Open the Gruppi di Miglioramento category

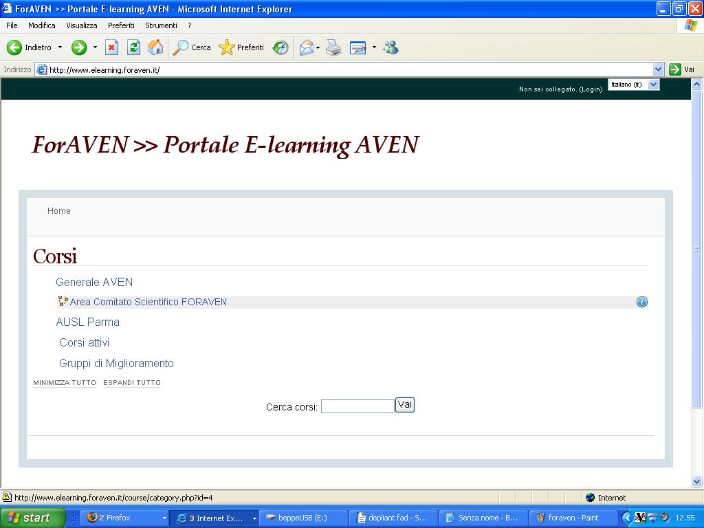(x=116, y=363)
